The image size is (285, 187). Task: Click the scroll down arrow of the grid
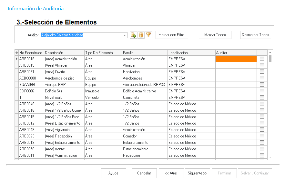tap(270, 157)
